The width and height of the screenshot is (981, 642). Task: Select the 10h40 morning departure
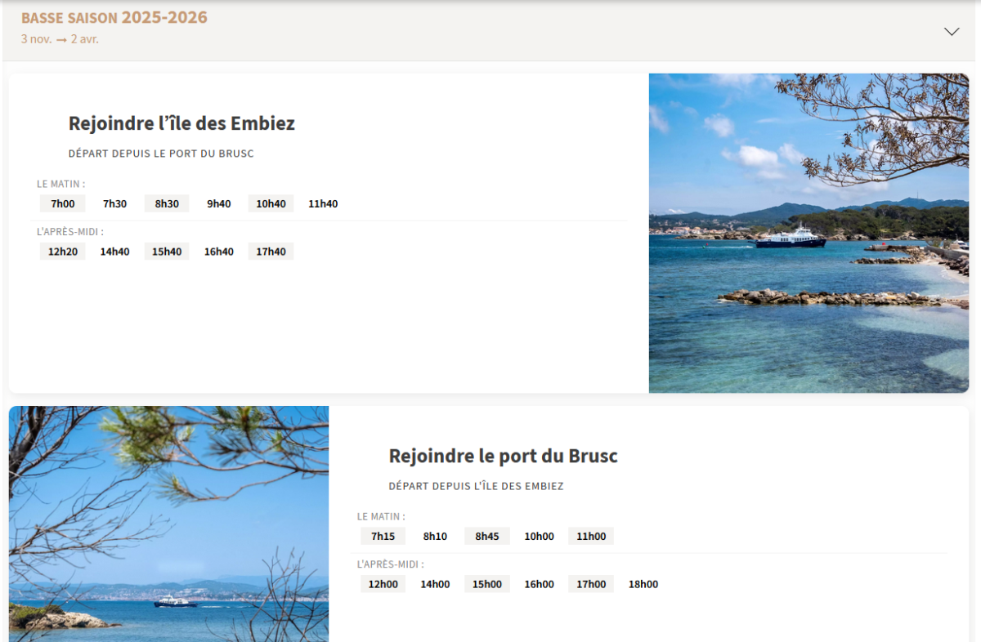pyautogui.click(x=271, y=203)
